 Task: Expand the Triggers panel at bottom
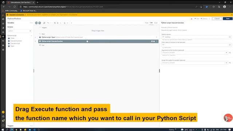(31, 126)
